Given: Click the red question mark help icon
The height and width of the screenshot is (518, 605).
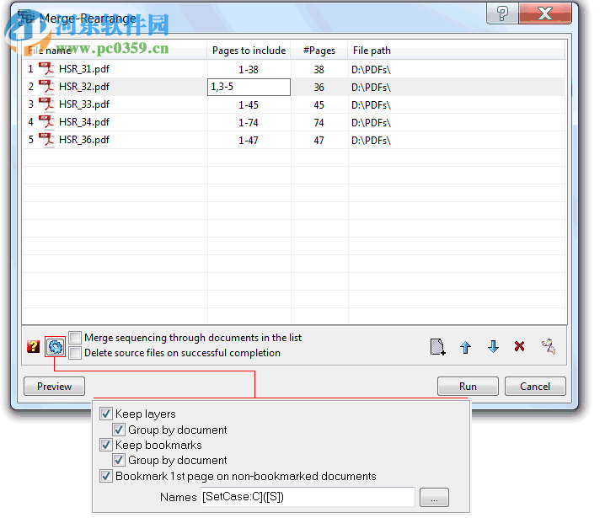Looking at the screenshot, I should pos(33,346).
